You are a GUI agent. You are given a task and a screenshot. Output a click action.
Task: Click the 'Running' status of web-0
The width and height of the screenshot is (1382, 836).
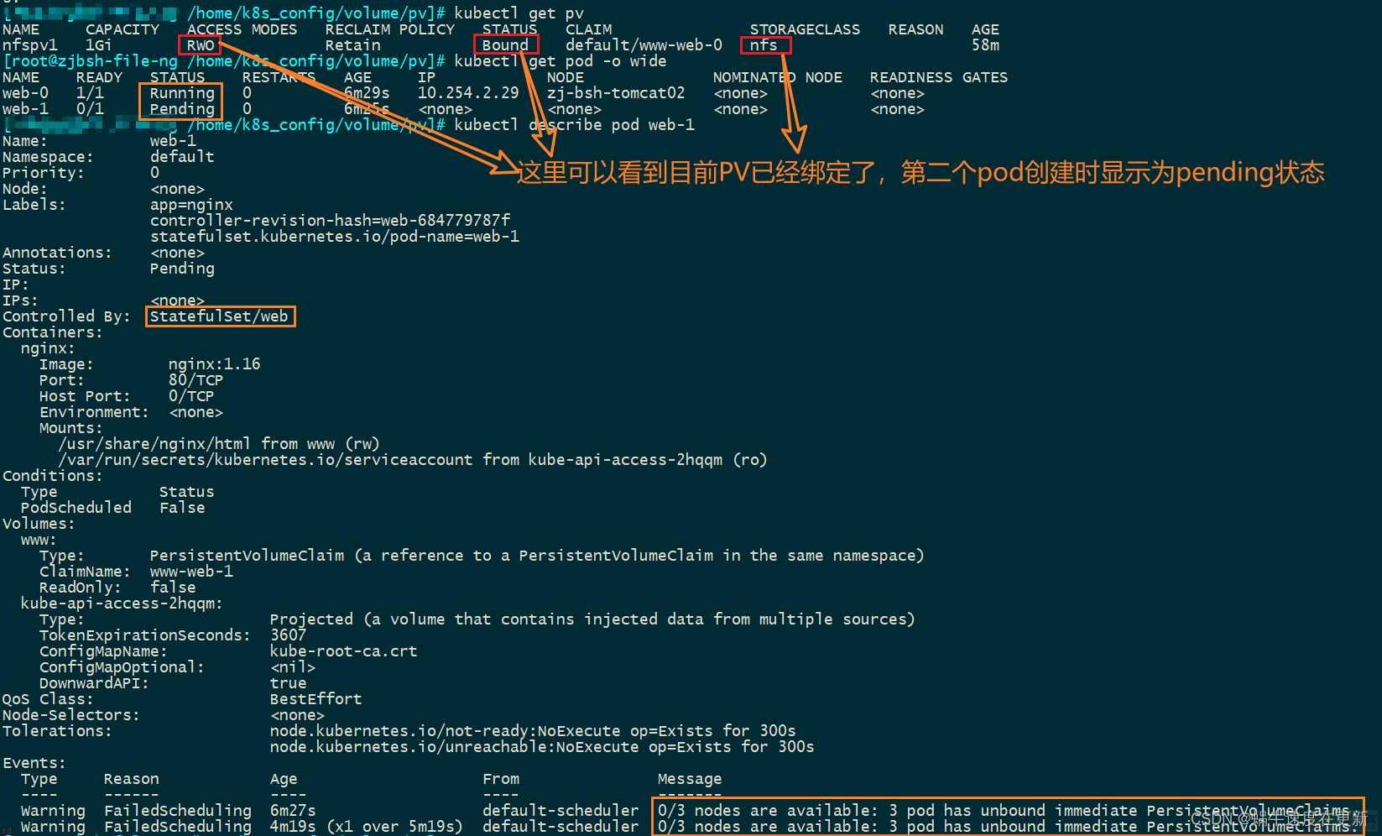click(x=182, y=93)
